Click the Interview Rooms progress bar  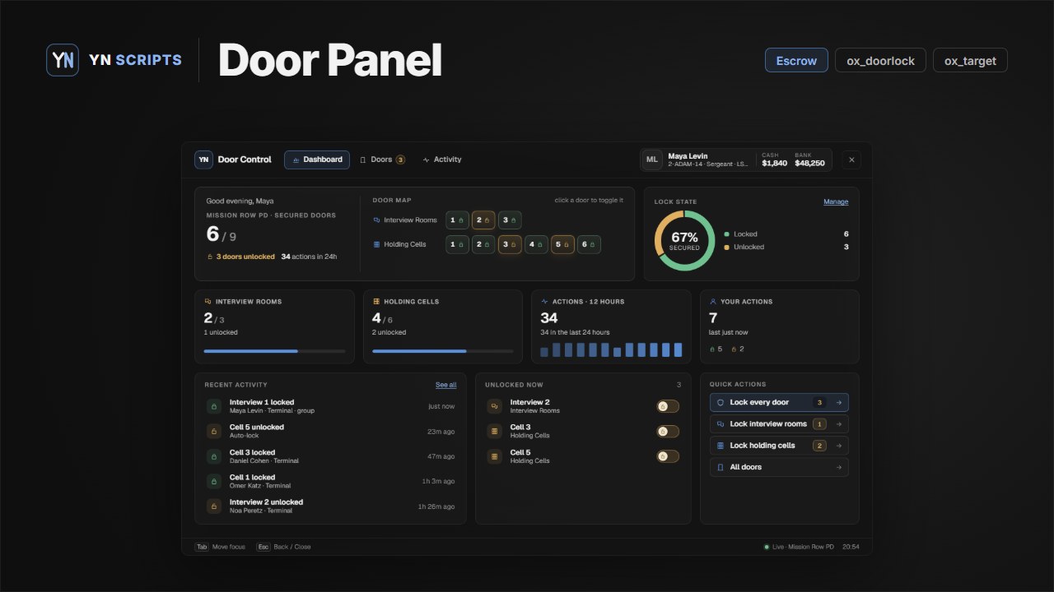click(x=274, y=351)
